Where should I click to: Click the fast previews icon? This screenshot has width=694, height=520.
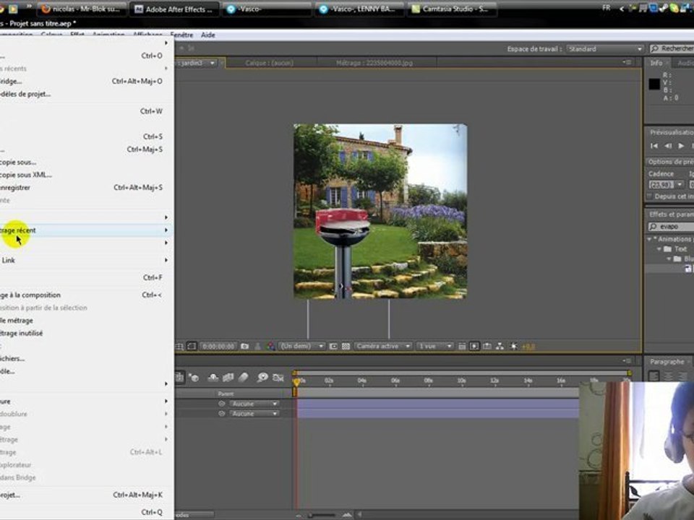click(474, 346)
